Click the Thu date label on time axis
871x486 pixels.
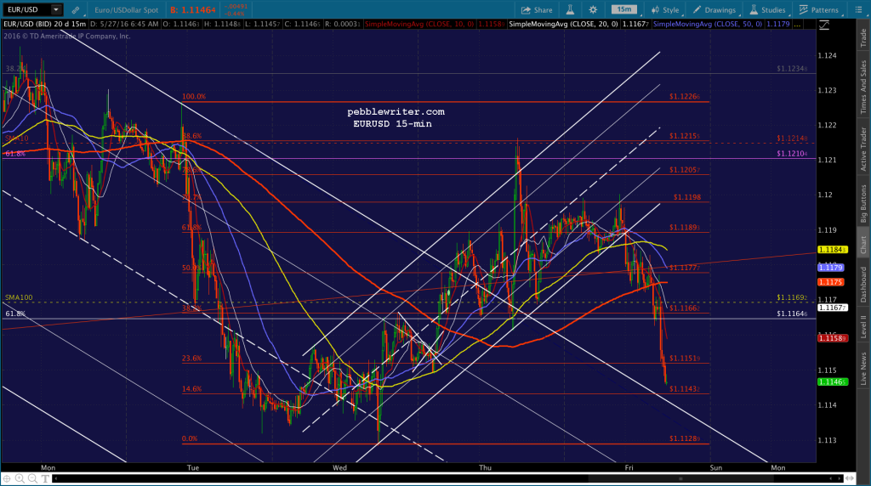pyautogui.click(x=485, y=467)
